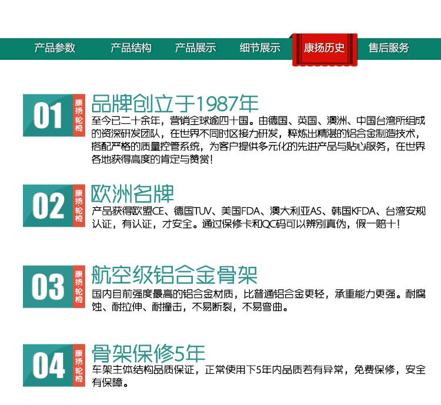Click the line starting 产品获得欧盟CE
The height and width of the screenshot is (405, 441).
(x=259, y=211)
